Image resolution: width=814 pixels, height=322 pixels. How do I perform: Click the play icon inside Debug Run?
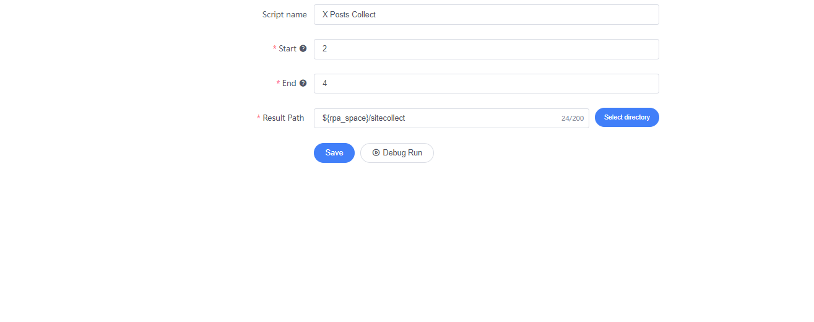tap(376, 153)
